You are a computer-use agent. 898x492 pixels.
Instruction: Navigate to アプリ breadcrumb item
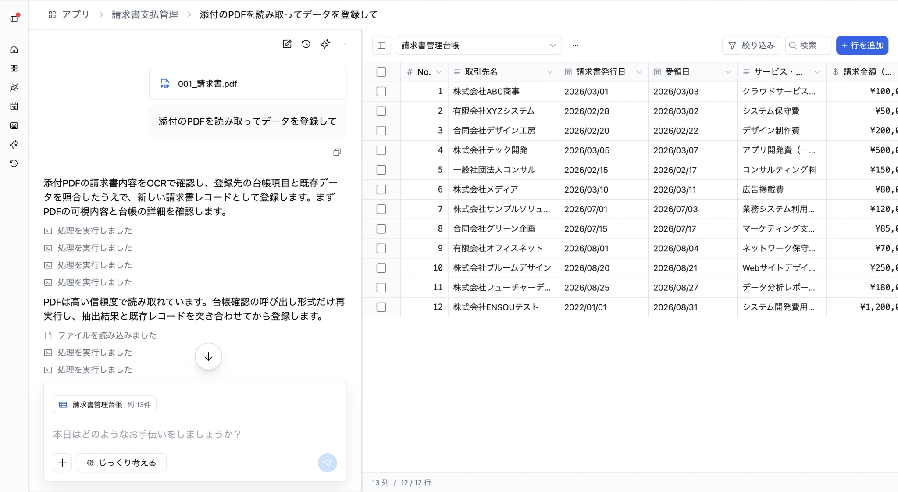pos(75,14)
